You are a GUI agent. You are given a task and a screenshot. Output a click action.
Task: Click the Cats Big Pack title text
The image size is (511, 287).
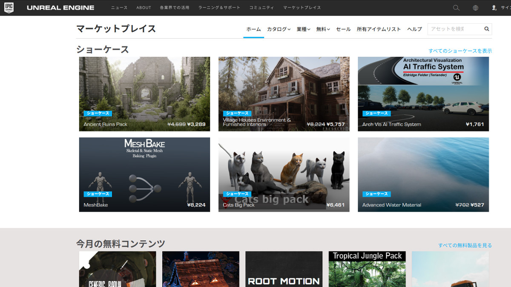pos(239,205)
